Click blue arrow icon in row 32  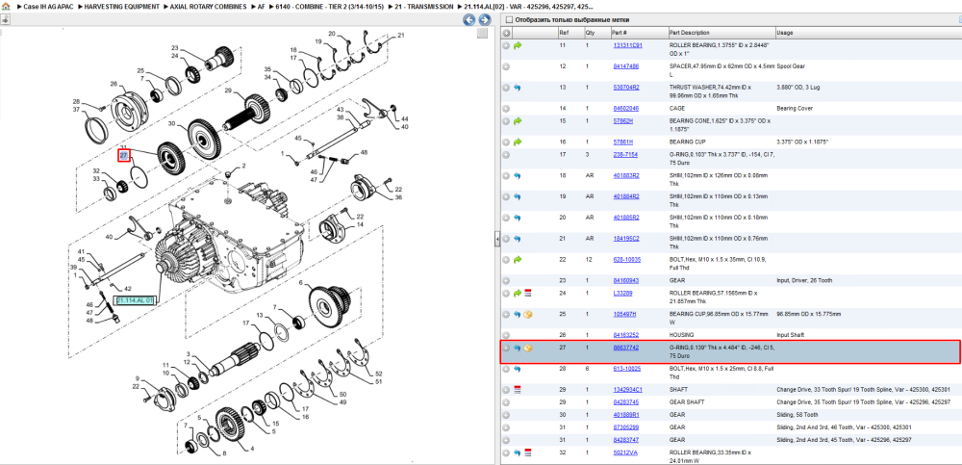pyautogui.click(x=518, y=452)
